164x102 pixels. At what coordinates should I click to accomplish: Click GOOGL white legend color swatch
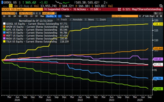point(4,24)
